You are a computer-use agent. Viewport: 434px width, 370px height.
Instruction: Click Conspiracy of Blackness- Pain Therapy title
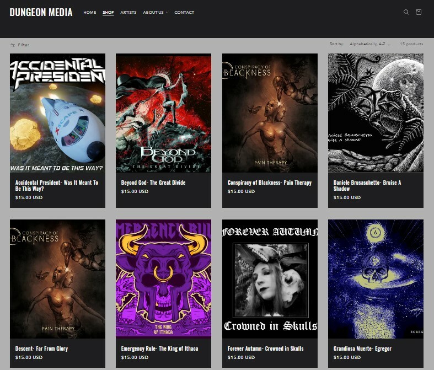pos(270,183)
